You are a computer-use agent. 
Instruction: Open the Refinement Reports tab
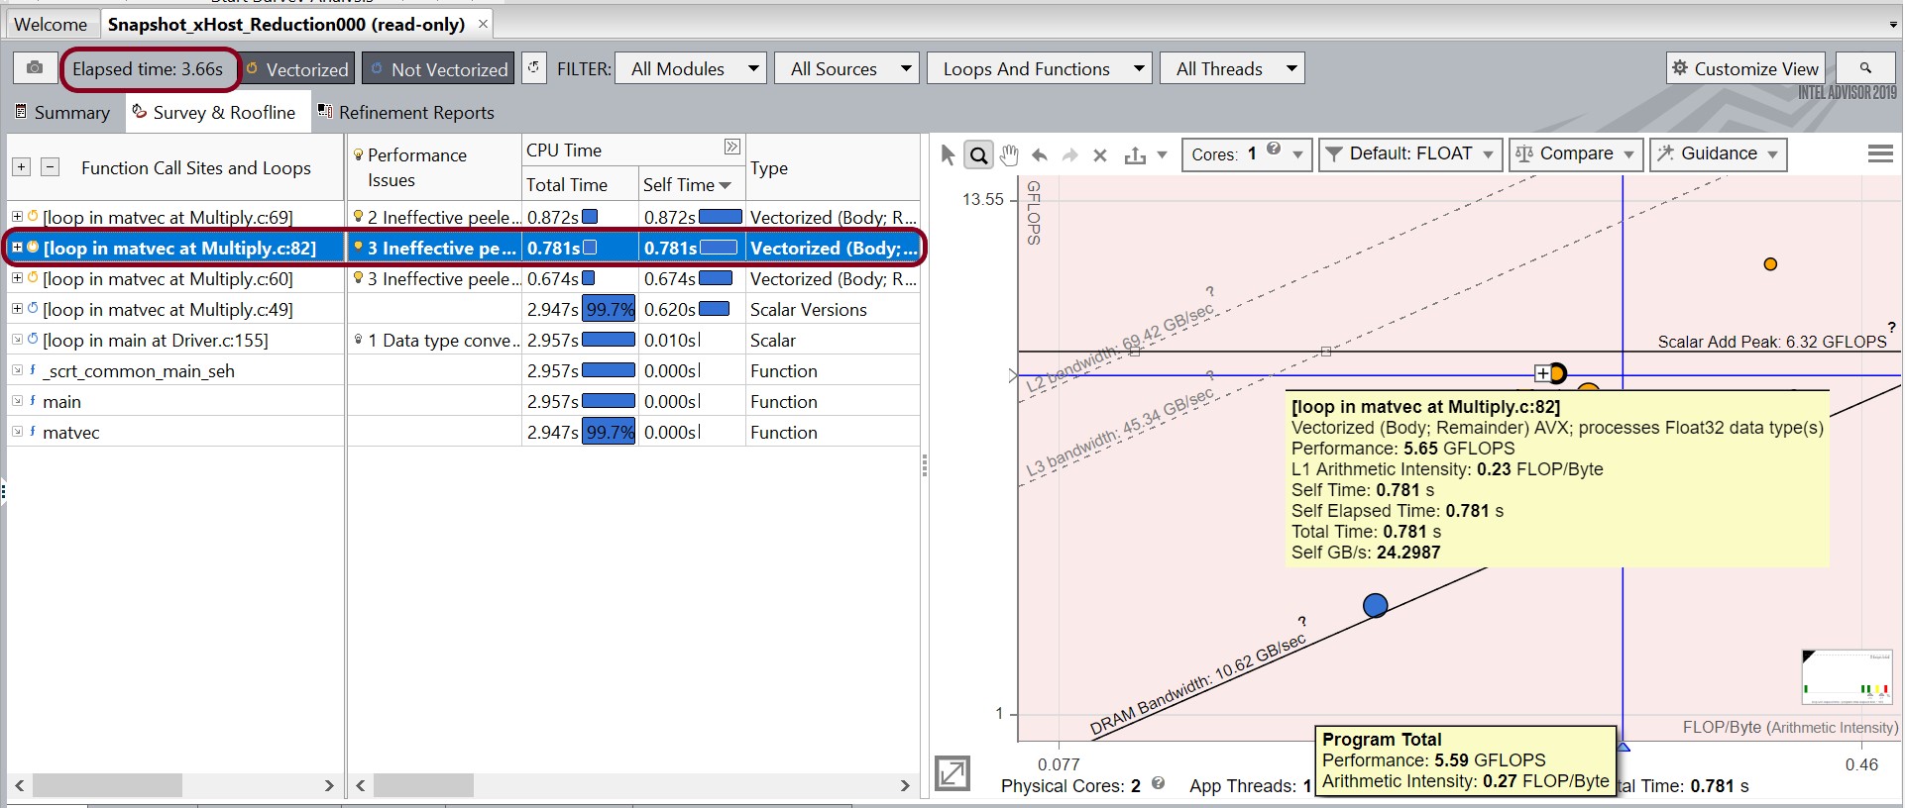click(405, 113)
